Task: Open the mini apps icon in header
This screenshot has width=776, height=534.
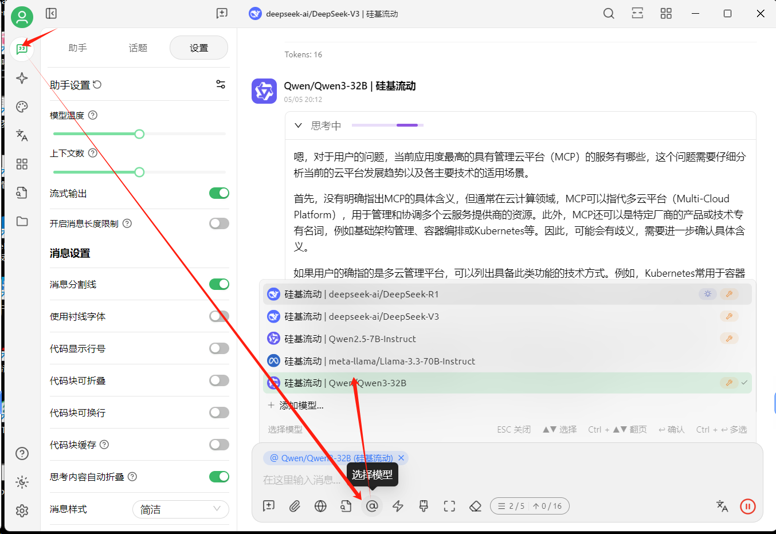Action: click(666, 13)
